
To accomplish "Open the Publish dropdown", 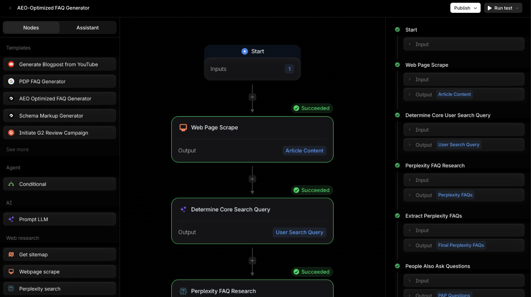I will click(x=465, y=8).
